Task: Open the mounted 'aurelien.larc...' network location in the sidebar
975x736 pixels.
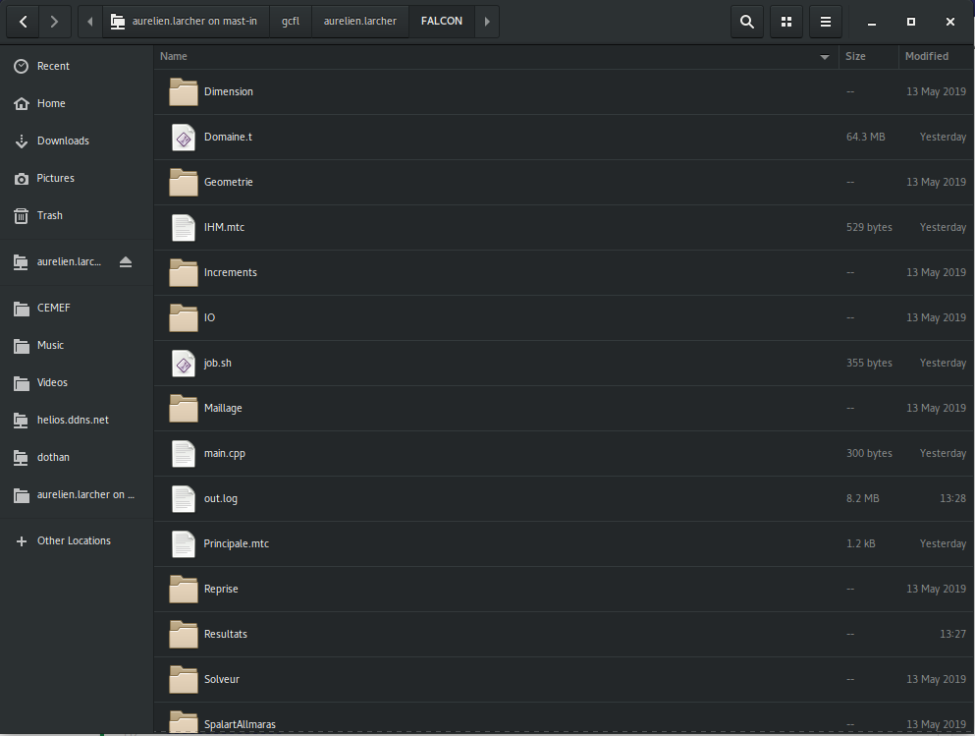Action: point(69,262)
